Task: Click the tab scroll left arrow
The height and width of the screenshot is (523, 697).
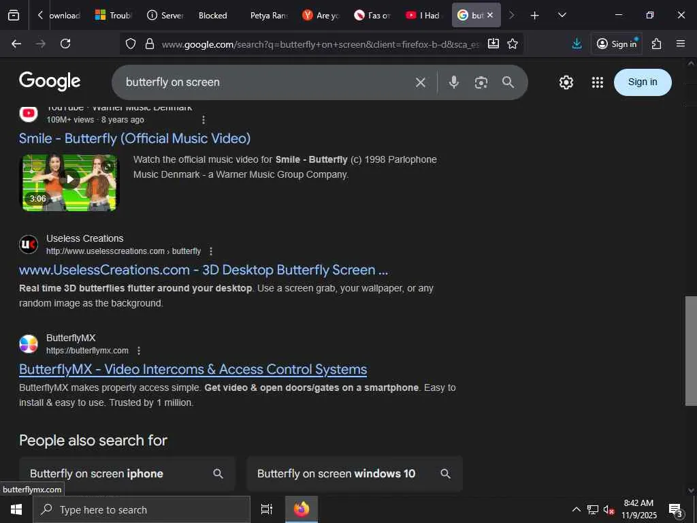Action: (x=40, y=15)
